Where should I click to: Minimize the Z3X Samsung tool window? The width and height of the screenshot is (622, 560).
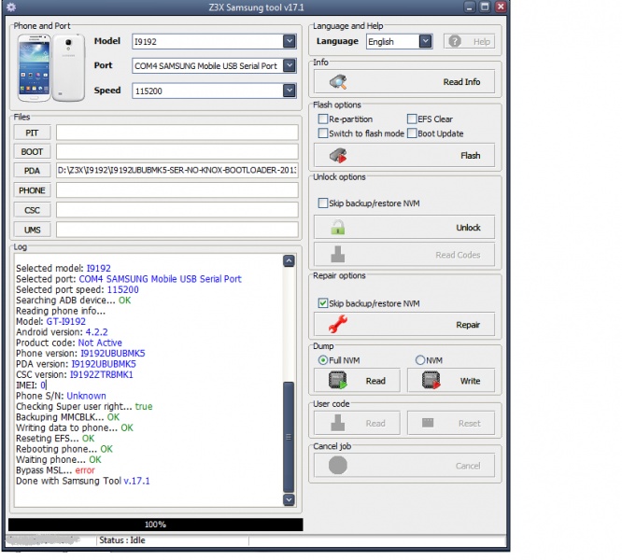coord(470,7)
